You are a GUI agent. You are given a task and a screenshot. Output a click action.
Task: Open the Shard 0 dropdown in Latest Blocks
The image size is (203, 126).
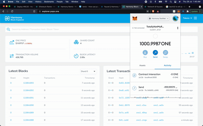pyautogui.click(x=88, y=71)
